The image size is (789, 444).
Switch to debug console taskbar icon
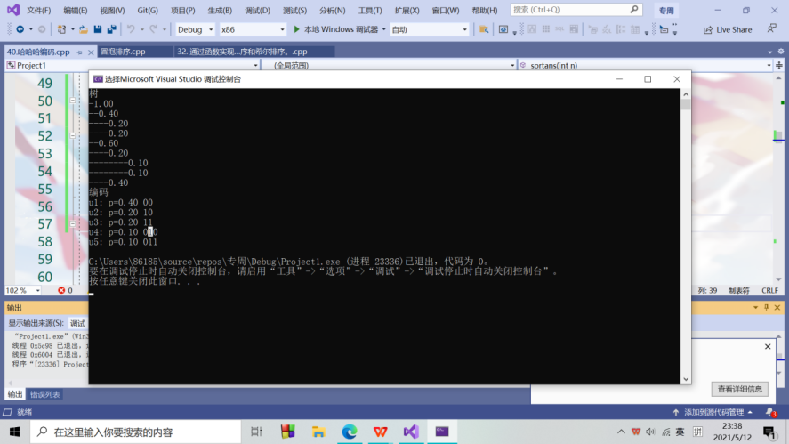coord(442,432)
